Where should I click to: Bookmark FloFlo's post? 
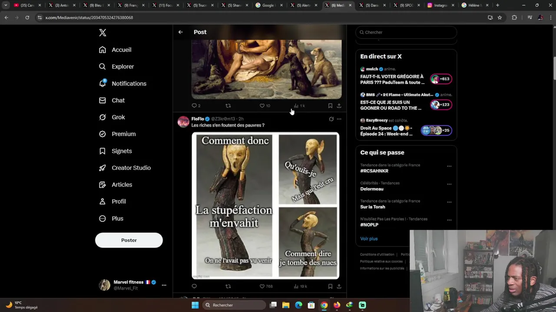coord(330,286)
